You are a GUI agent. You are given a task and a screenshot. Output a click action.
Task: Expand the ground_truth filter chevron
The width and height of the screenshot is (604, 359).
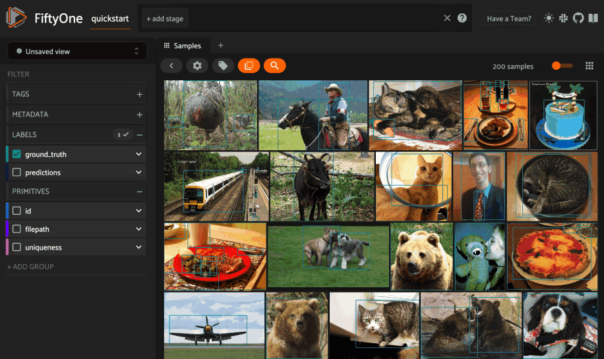138,154
